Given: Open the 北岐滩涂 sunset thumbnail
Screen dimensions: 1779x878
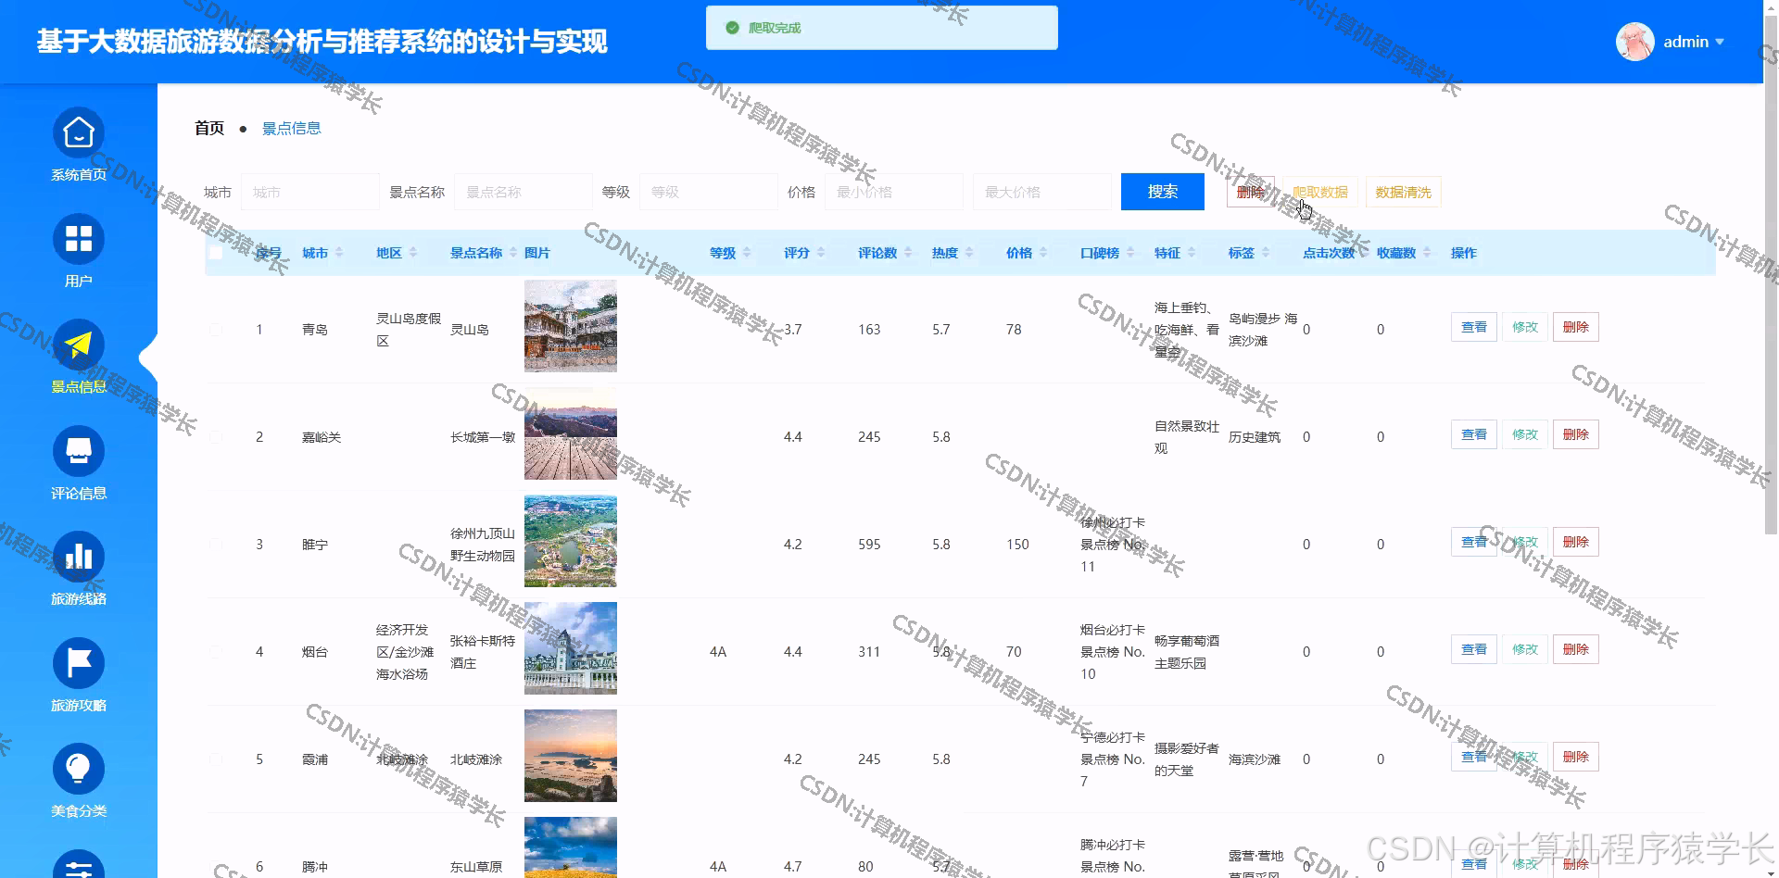Looking at the screenshot, I should (571, 756).
